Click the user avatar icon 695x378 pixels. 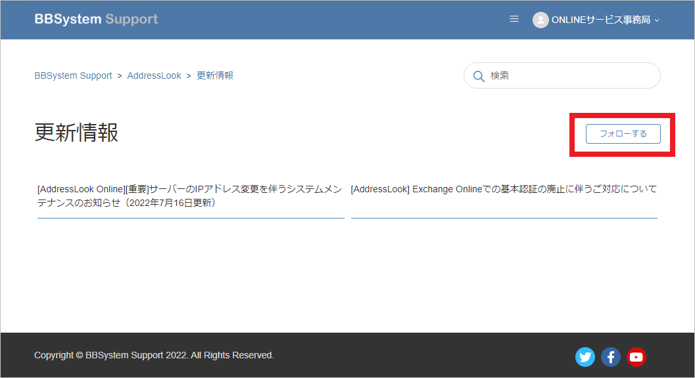point(540,20)
